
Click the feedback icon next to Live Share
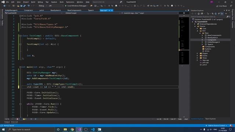[231, 6]
